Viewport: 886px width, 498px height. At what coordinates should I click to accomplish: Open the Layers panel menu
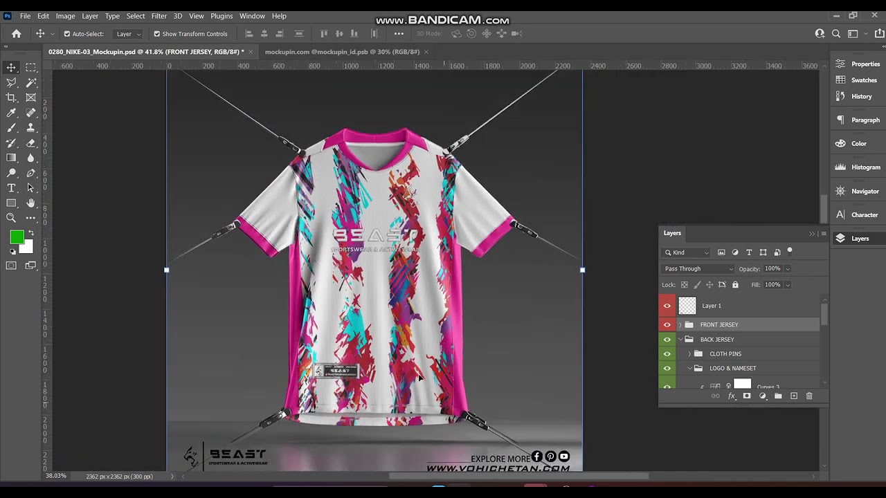[823, 233]
